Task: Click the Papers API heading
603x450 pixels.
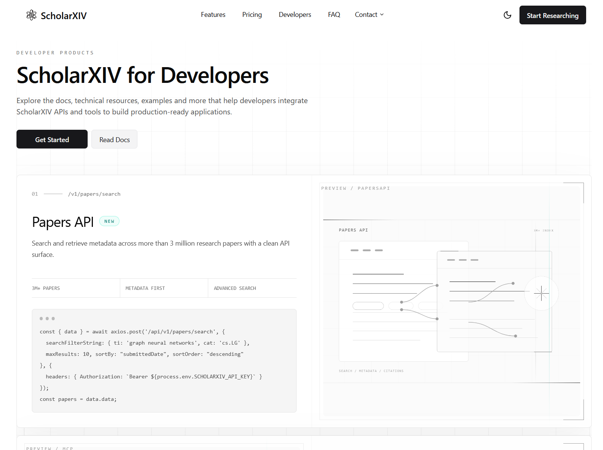Action: pos(63,222)
